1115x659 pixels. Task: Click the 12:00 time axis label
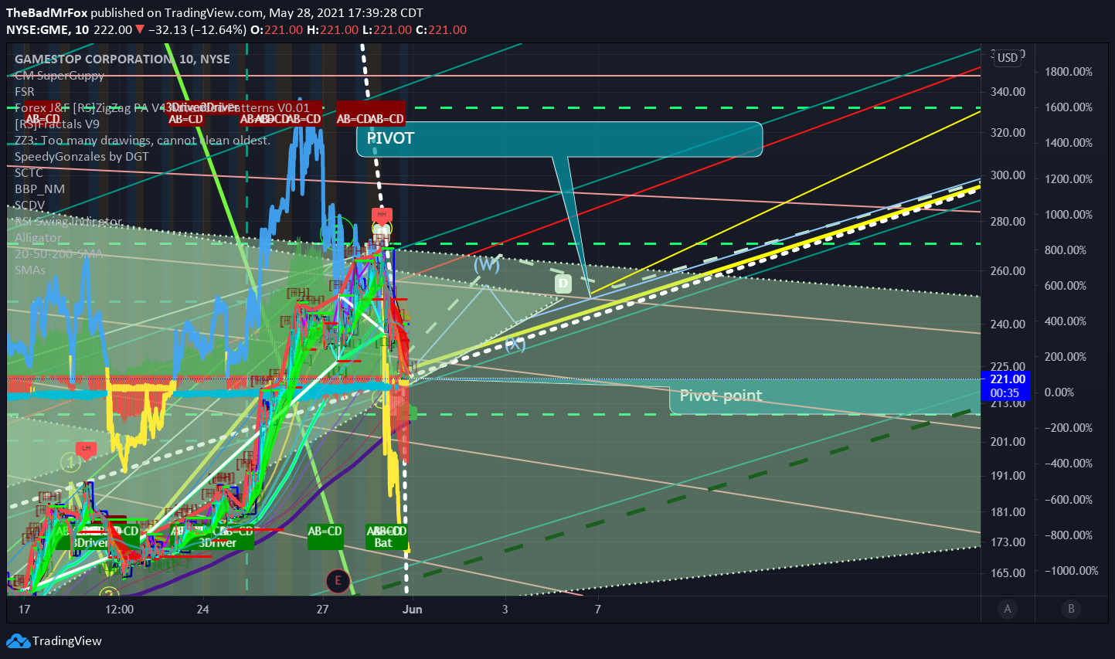point(119,609)
